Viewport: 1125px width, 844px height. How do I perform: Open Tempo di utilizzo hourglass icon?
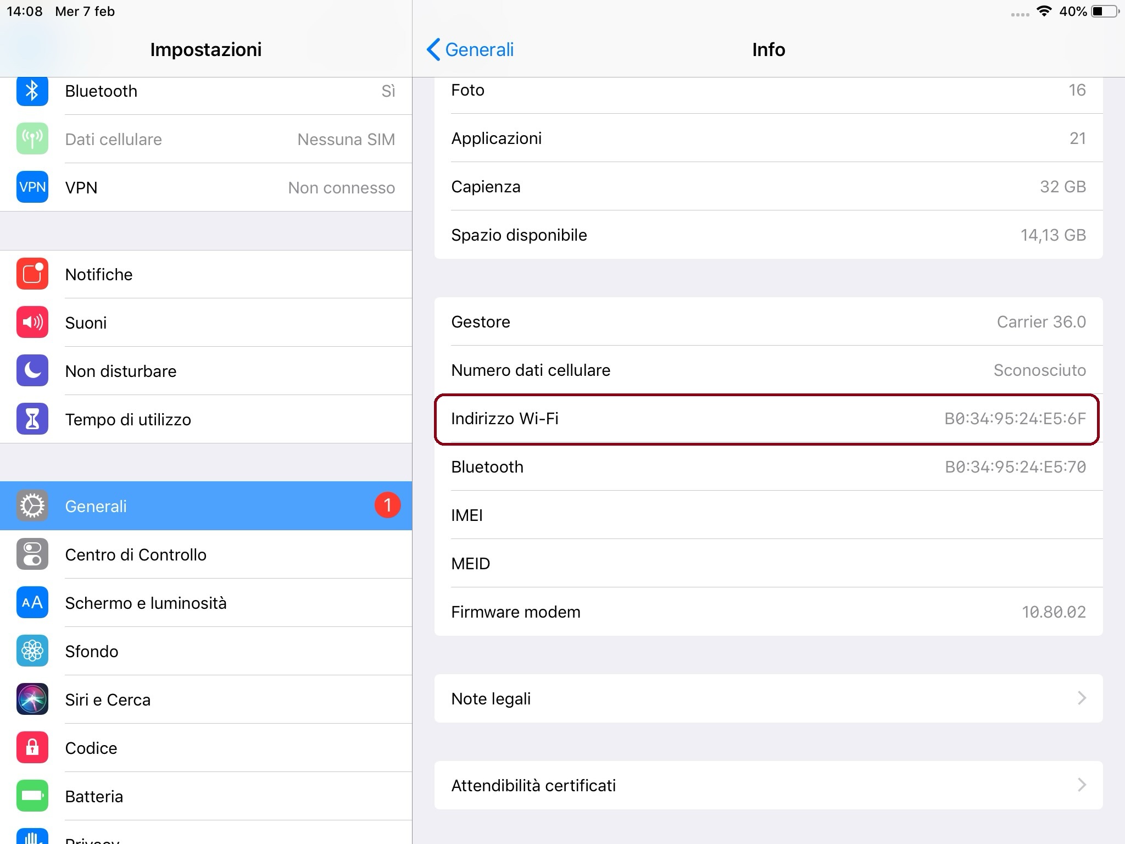click(x=32, y=419)
